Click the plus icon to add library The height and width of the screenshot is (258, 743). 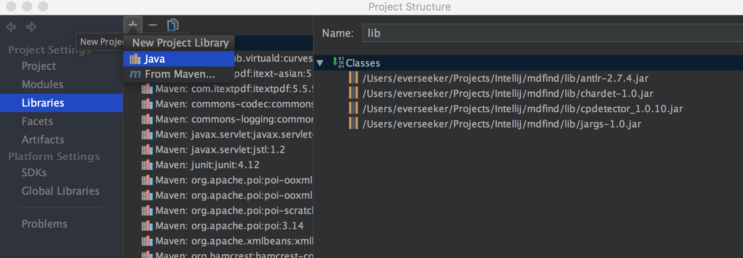click(133, 25)
